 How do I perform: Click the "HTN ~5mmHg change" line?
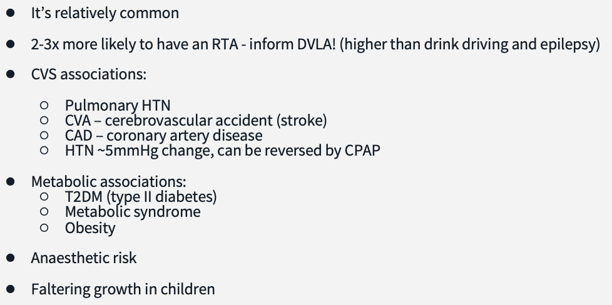(223, 150)
